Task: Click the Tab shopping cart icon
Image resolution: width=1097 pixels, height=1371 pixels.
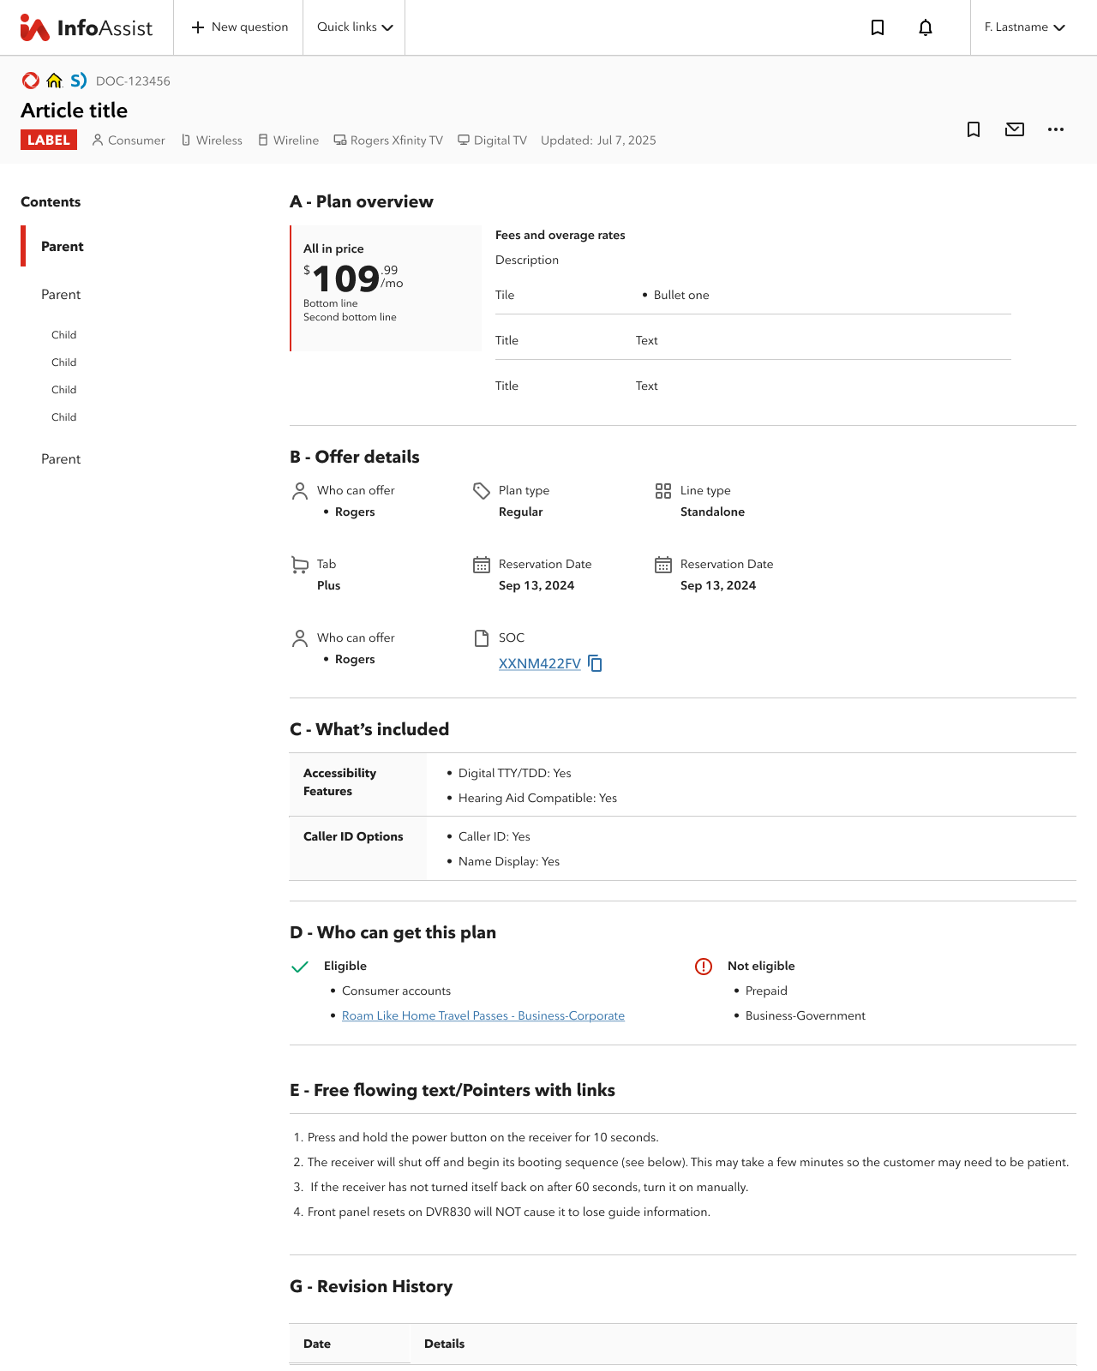Action: [300, 565]
